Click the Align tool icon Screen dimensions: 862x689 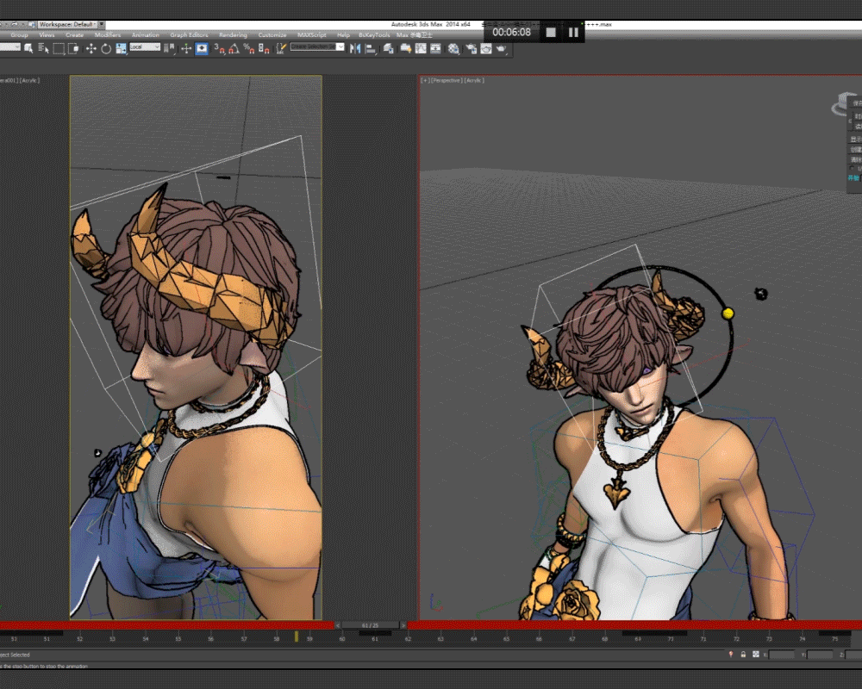click(x=371, y=48)
